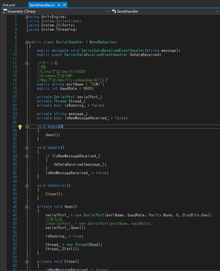Image resolution: width=220 pixels, height=271 pixels.
Task: Collapse the if isNewMessageReceived_ block
Action: click(27, 156)
